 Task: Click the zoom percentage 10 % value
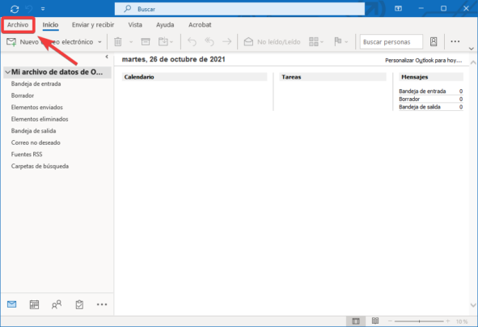tap(462, 321)
